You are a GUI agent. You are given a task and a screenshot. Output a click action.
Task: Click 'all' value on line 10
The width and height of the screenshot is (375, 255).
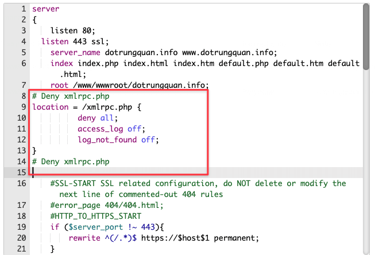pyautogui.click(x=107, y=118)
